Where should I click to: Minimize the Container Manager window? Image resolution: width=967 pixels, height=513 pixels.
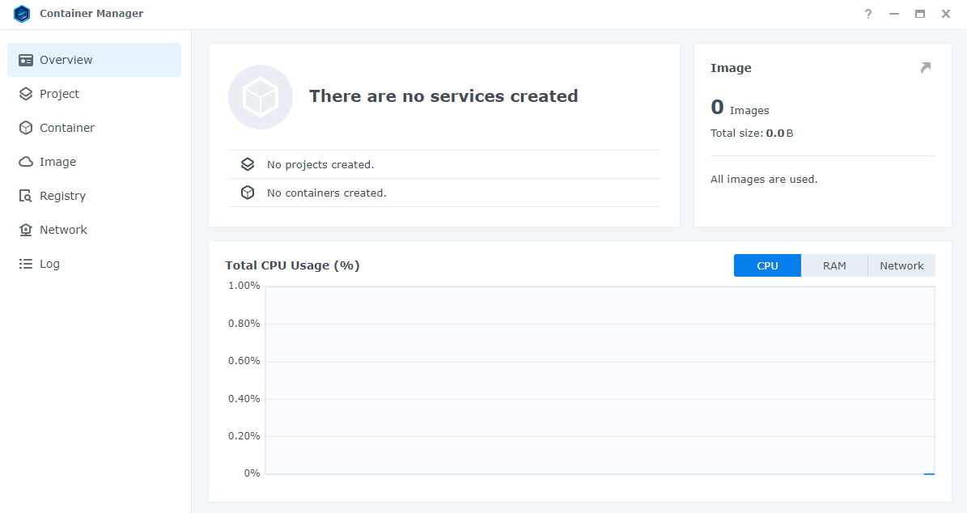click(x=893, y=14)
